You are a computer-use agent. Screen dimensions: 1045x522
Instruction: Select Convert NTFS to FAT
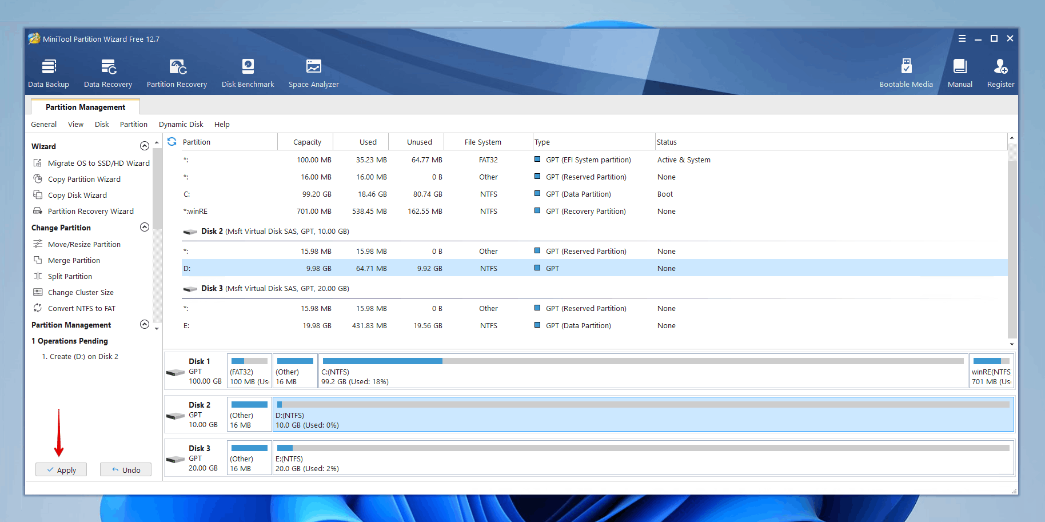pyautogui.click(x=74, y=308)
